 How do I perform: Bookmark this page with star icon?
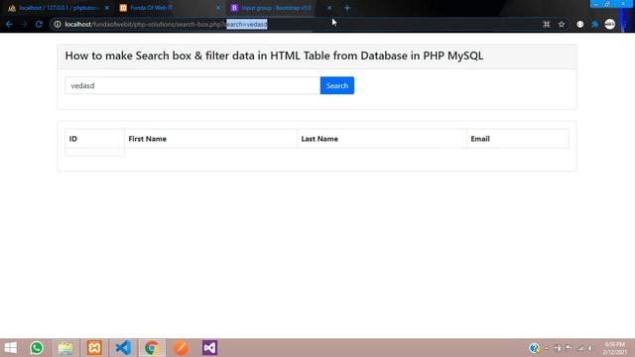(x=562, y=24)
